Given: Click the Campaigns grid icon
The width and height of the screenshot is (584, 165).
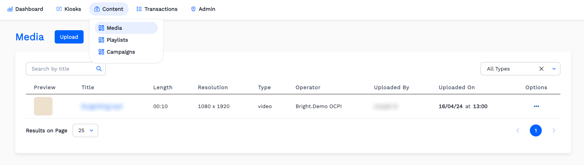Looking at the screenshot, I should click(x=101, y=52).
